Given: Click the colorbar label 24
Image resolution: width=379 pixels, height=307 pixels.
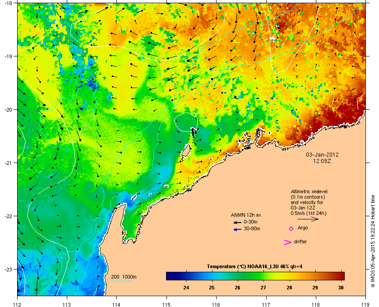Looking at the screenshot, I should pos(186,288).
